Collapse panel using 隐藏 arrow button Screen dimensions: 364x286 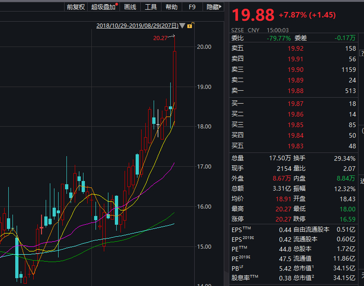click(x=214, y=7)
